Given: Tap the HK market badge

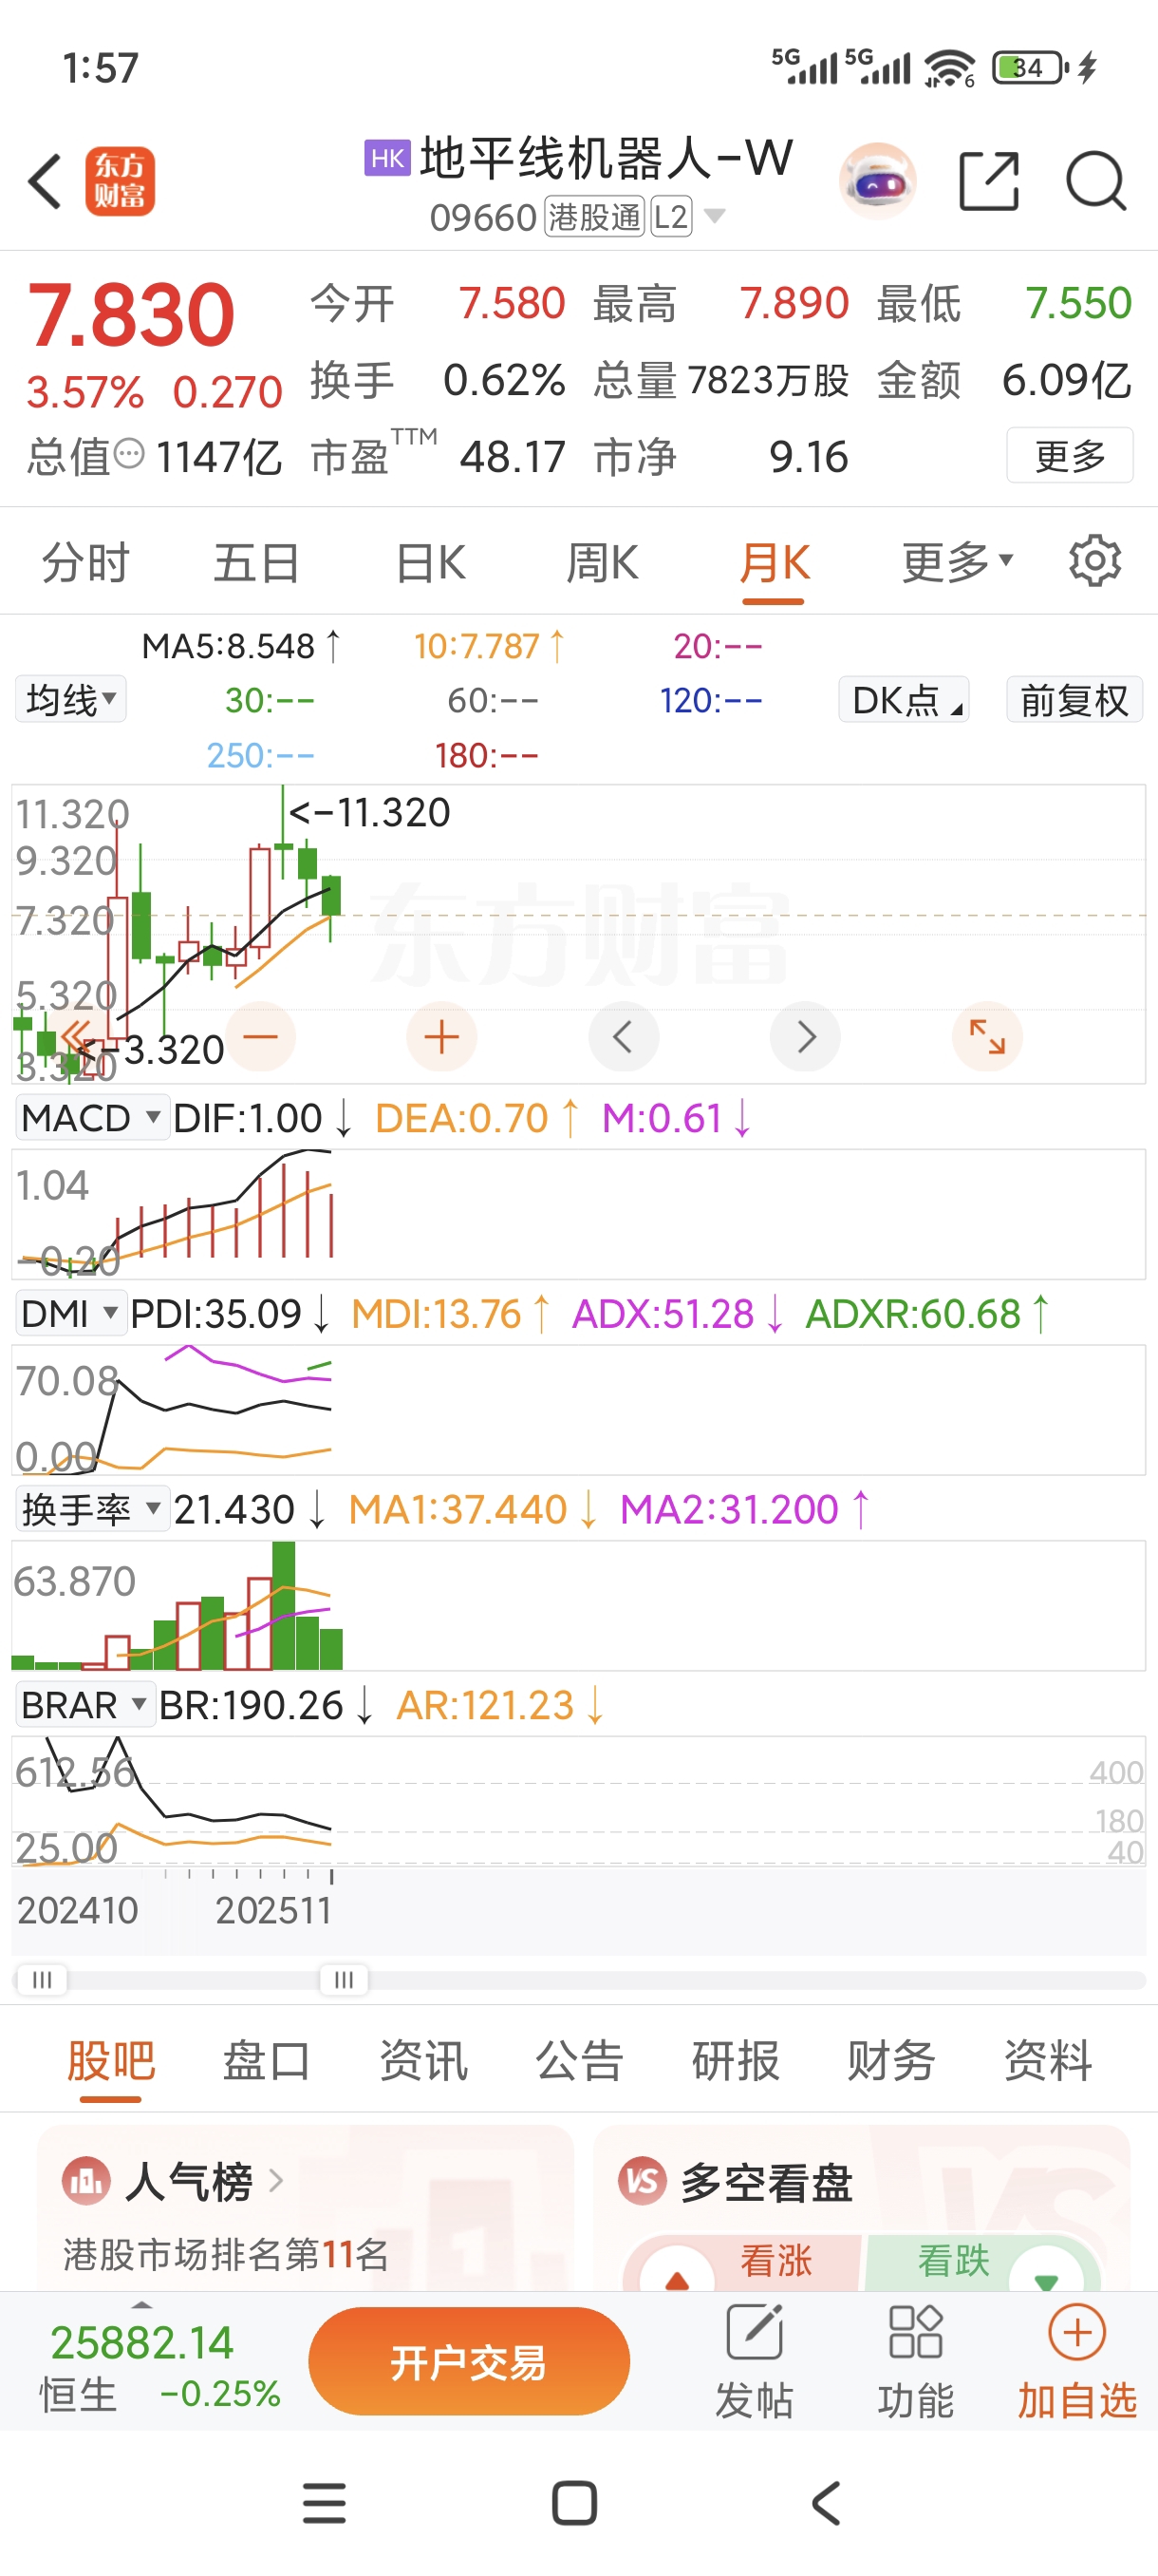Looking at the screenshot, I should tap(387, 158).
